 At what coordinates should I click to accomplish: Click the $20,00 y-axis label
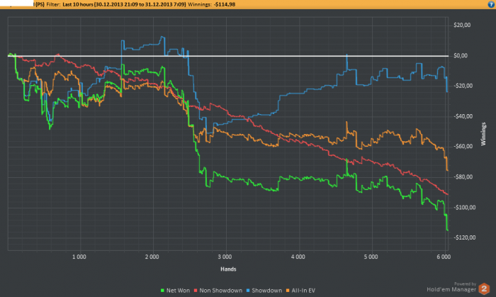pos(462,26)
